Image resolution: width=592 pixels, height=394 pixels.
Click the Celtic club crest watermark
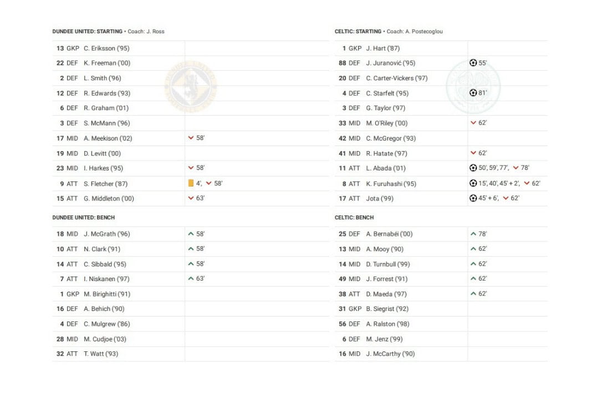point(473,86)
